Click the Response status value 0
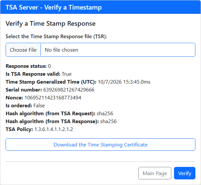The image size is (201, 185). point(49,66)
